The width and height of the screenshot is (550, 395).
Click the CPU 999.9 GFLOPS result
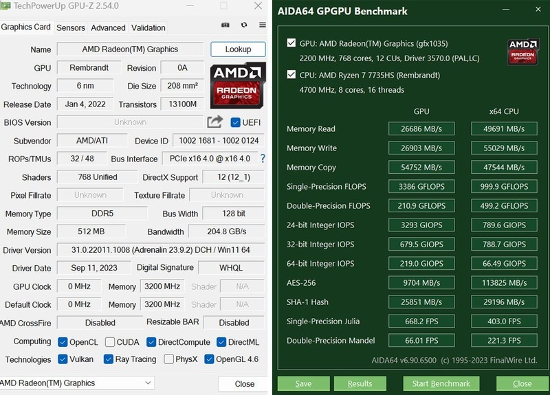(504, 186)
